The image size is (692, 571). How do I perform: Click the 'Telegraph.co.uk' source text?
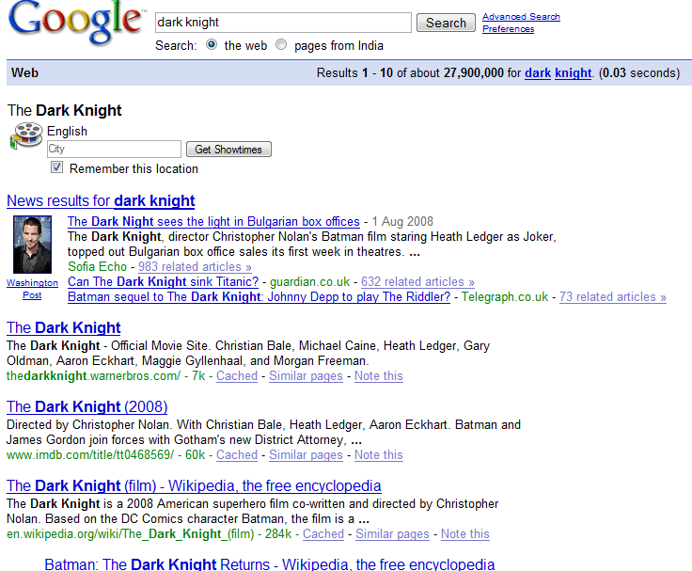(x=505, y=296)
